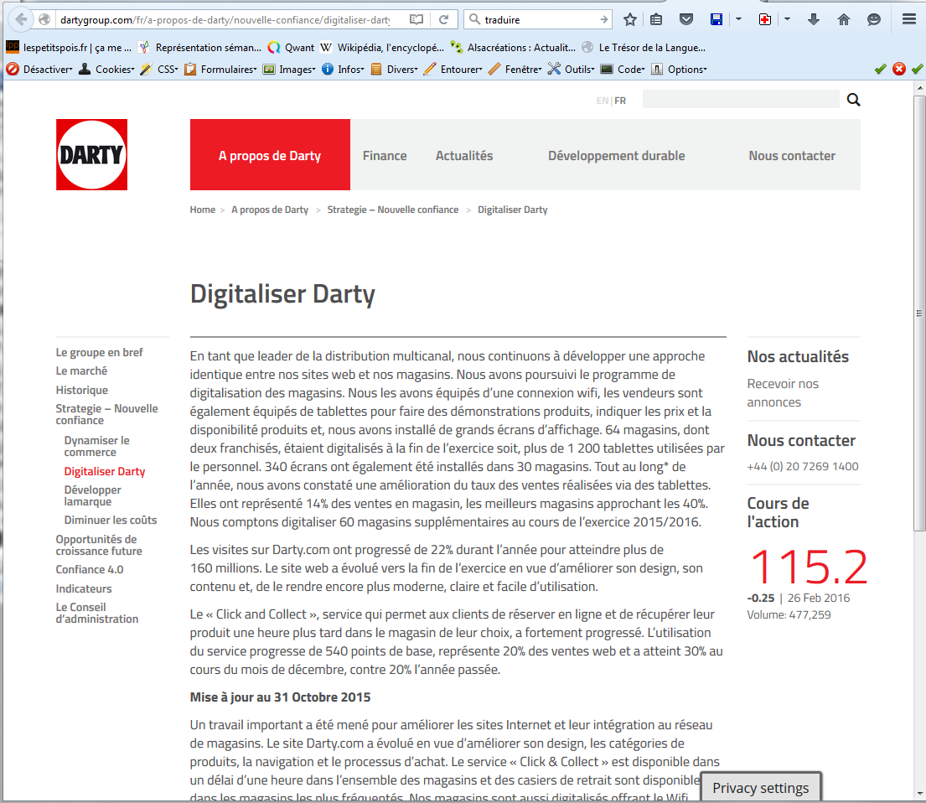This screenshot has height=803, width=926.
Task: Switch site language to EN
Action: pyautogui.click(x=602, y=101)
